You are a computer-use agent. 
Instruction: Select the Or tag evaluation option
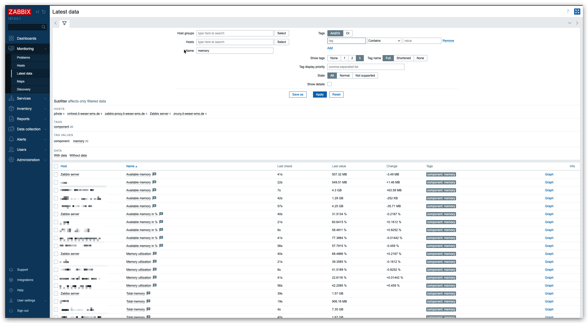click(348, 33)
